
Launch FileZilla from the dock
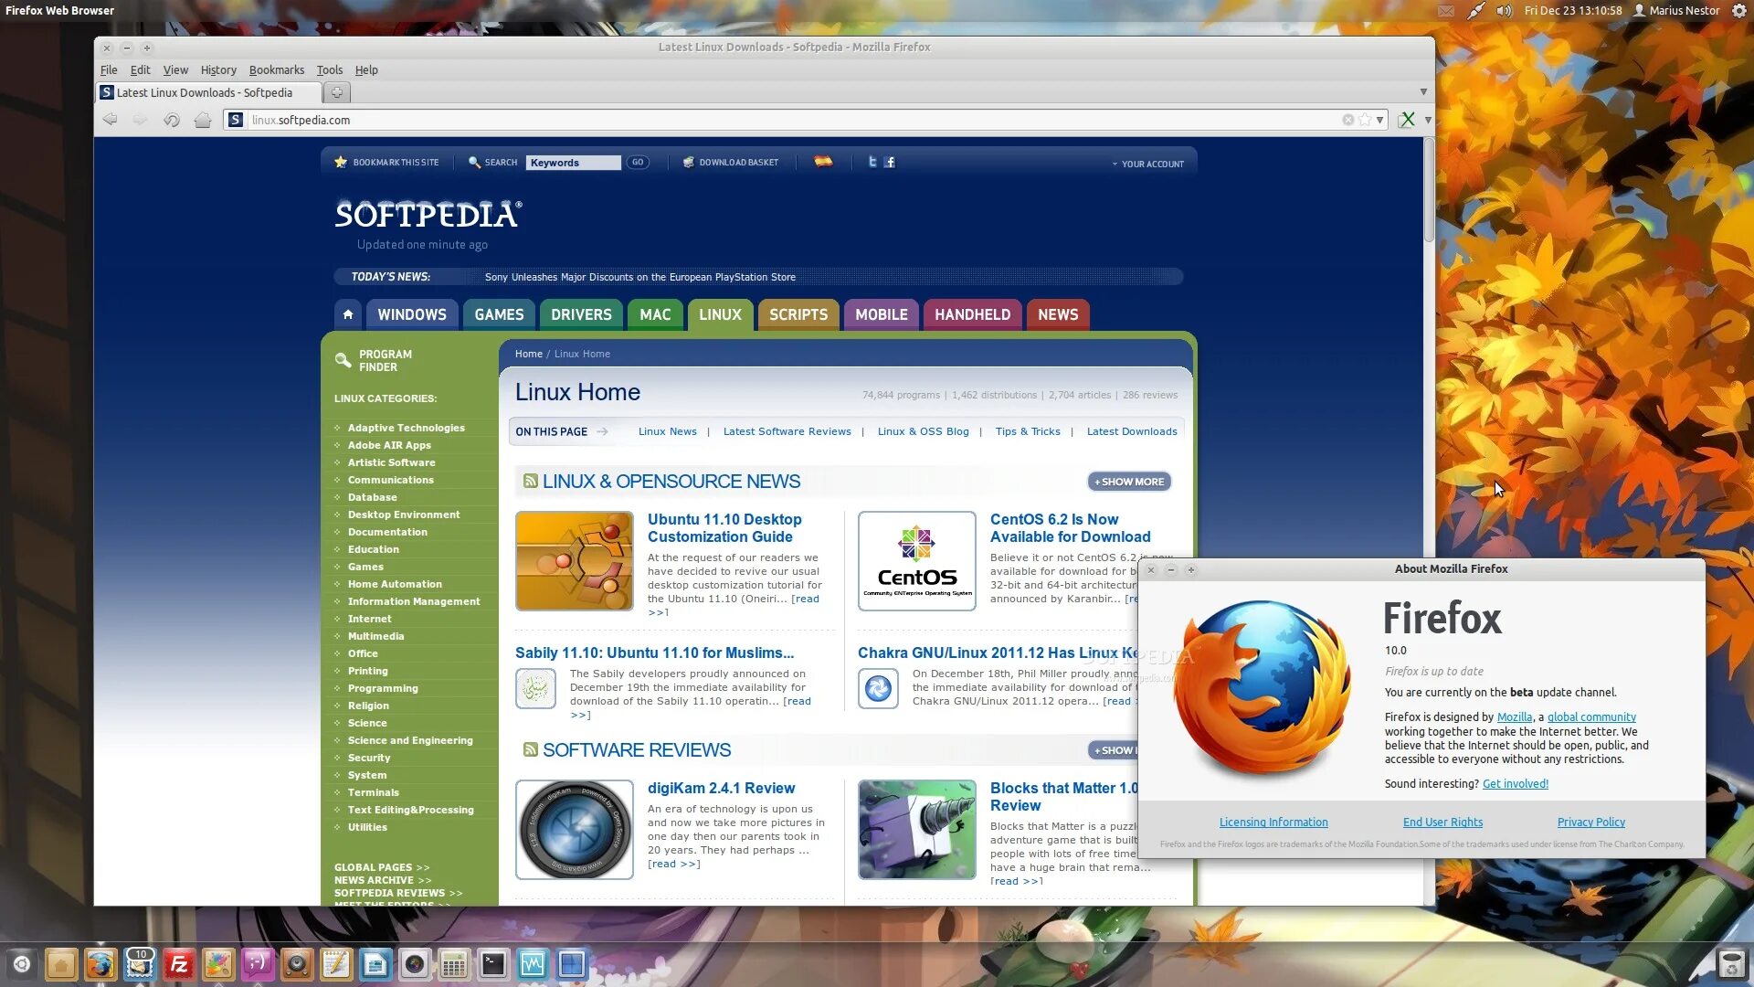179,964
